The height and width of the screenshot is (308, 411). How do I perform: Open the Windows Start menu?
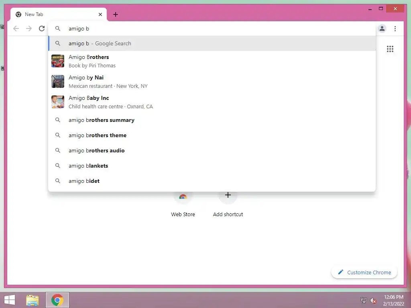click(x=10, y=300)
